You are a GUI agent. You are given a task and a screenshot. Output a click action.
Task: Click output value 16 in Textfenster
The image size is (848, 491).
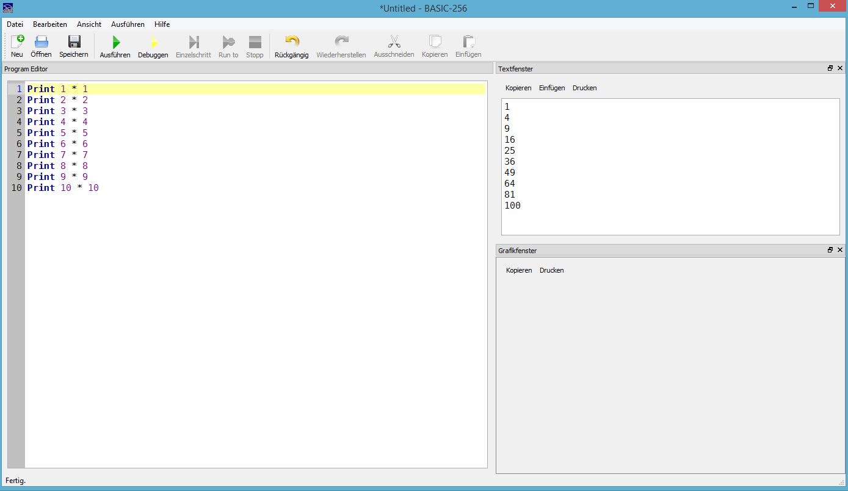510,140
